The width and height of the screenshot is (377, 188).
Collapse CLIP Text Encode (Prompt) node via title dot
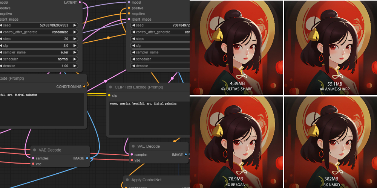(110, 87)
